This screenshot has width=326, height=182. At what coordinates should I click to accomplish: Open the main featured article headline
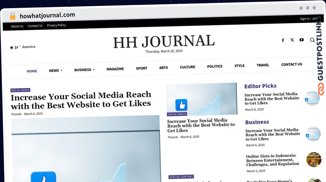click(x=81, y=100)
